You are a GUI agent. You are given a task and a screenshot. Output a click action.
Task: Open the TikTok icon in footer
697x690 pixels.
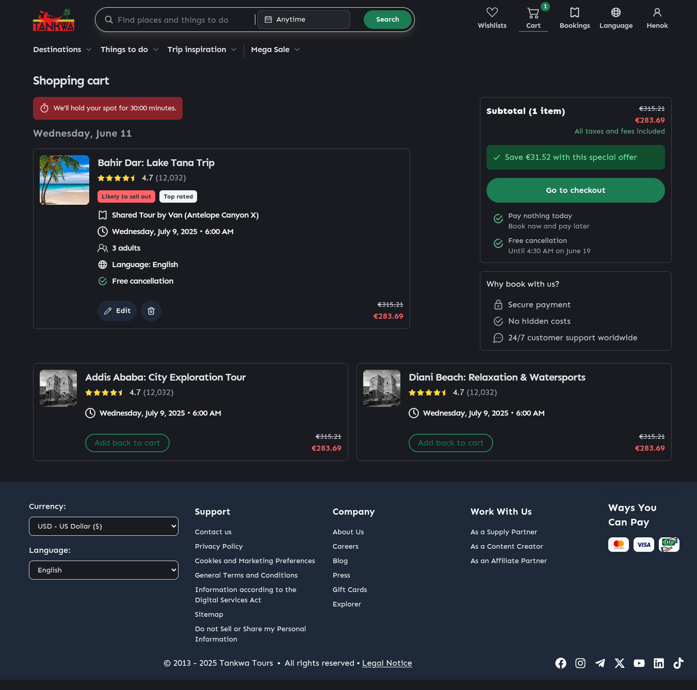678,663
